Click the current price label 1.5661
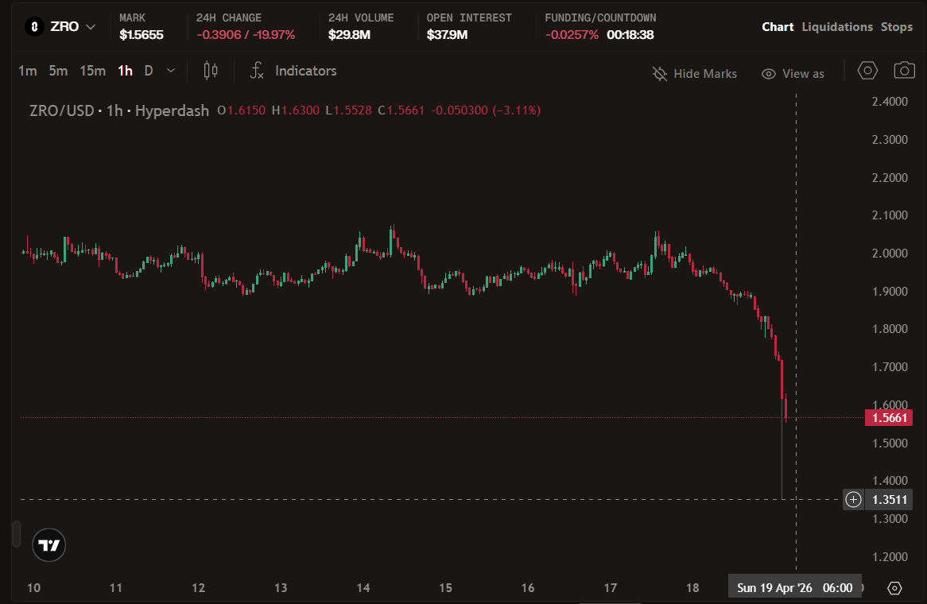Screen dimensions: 927x604 tap(889, 418)
